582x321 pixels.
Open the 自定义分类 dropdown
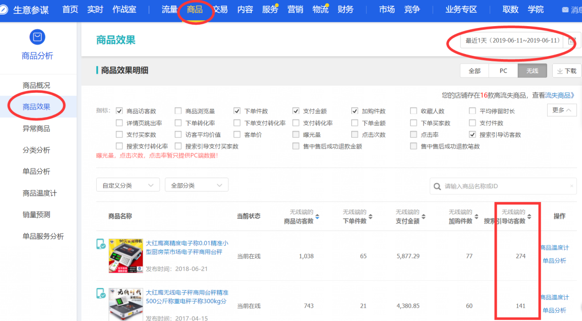(x=128, y=185)
